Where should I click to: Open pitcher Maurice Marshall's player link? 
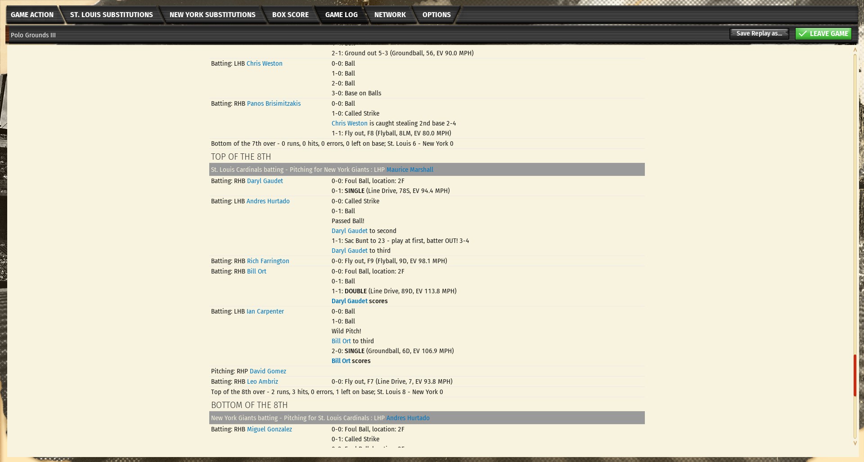tap(409, 170)
